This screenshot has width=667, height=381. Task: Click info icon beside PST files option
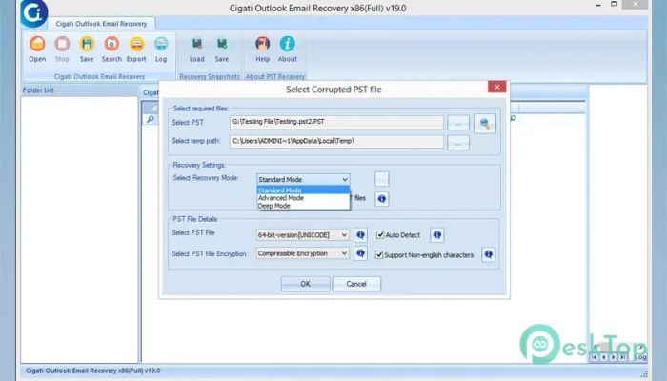pos(381,198)
